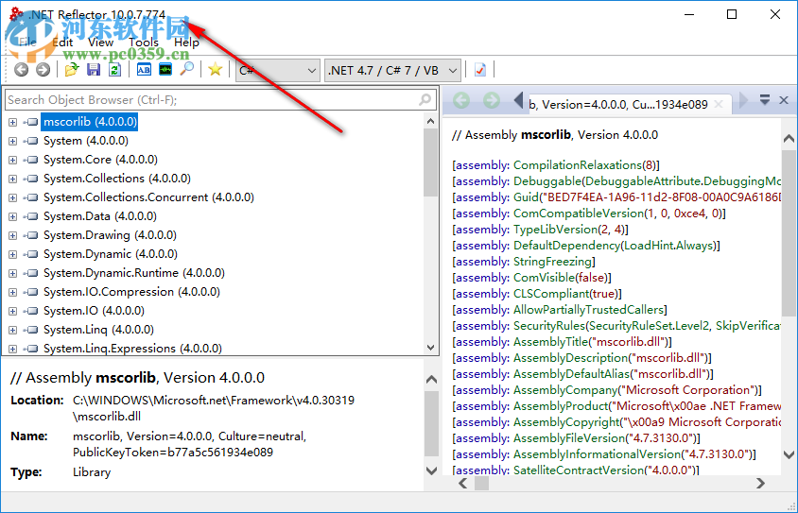The image size is (798, 513).
Task: Open the Help menu
Action: pos(186,43)
